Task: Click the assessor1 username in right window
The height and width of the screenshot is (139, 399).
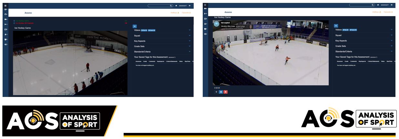Action: pyautogui.click(x=384, y=5)
